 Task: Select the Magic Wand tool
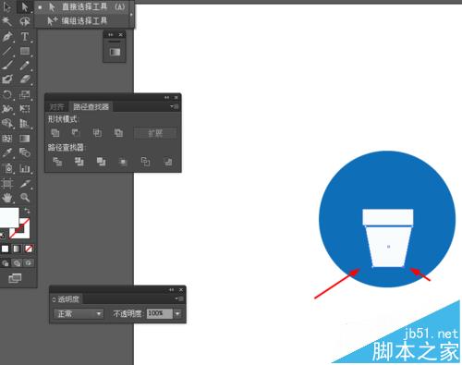(x=6, y=21)
